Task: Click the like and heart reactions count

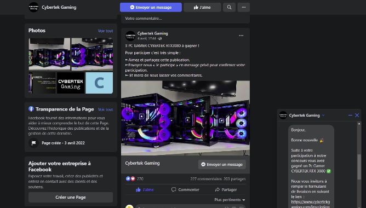Action: 135,179
